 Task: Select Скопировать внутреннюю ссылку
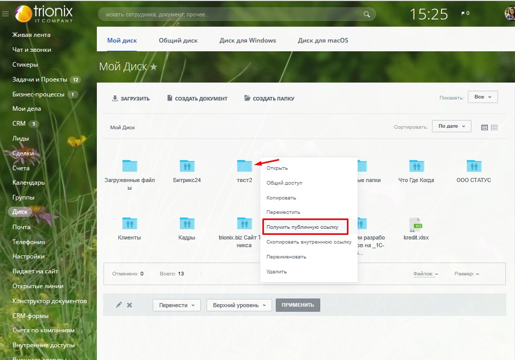pyautogui.click(x=308, y=242)
